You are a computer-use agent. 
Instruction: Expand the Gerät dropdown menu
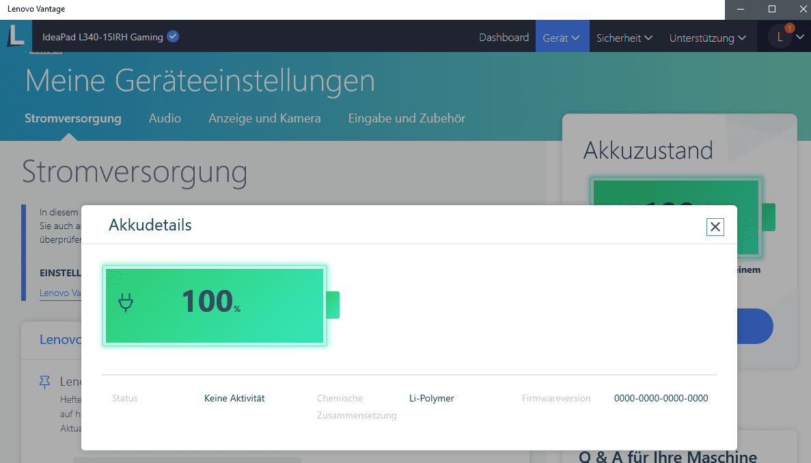562,38
